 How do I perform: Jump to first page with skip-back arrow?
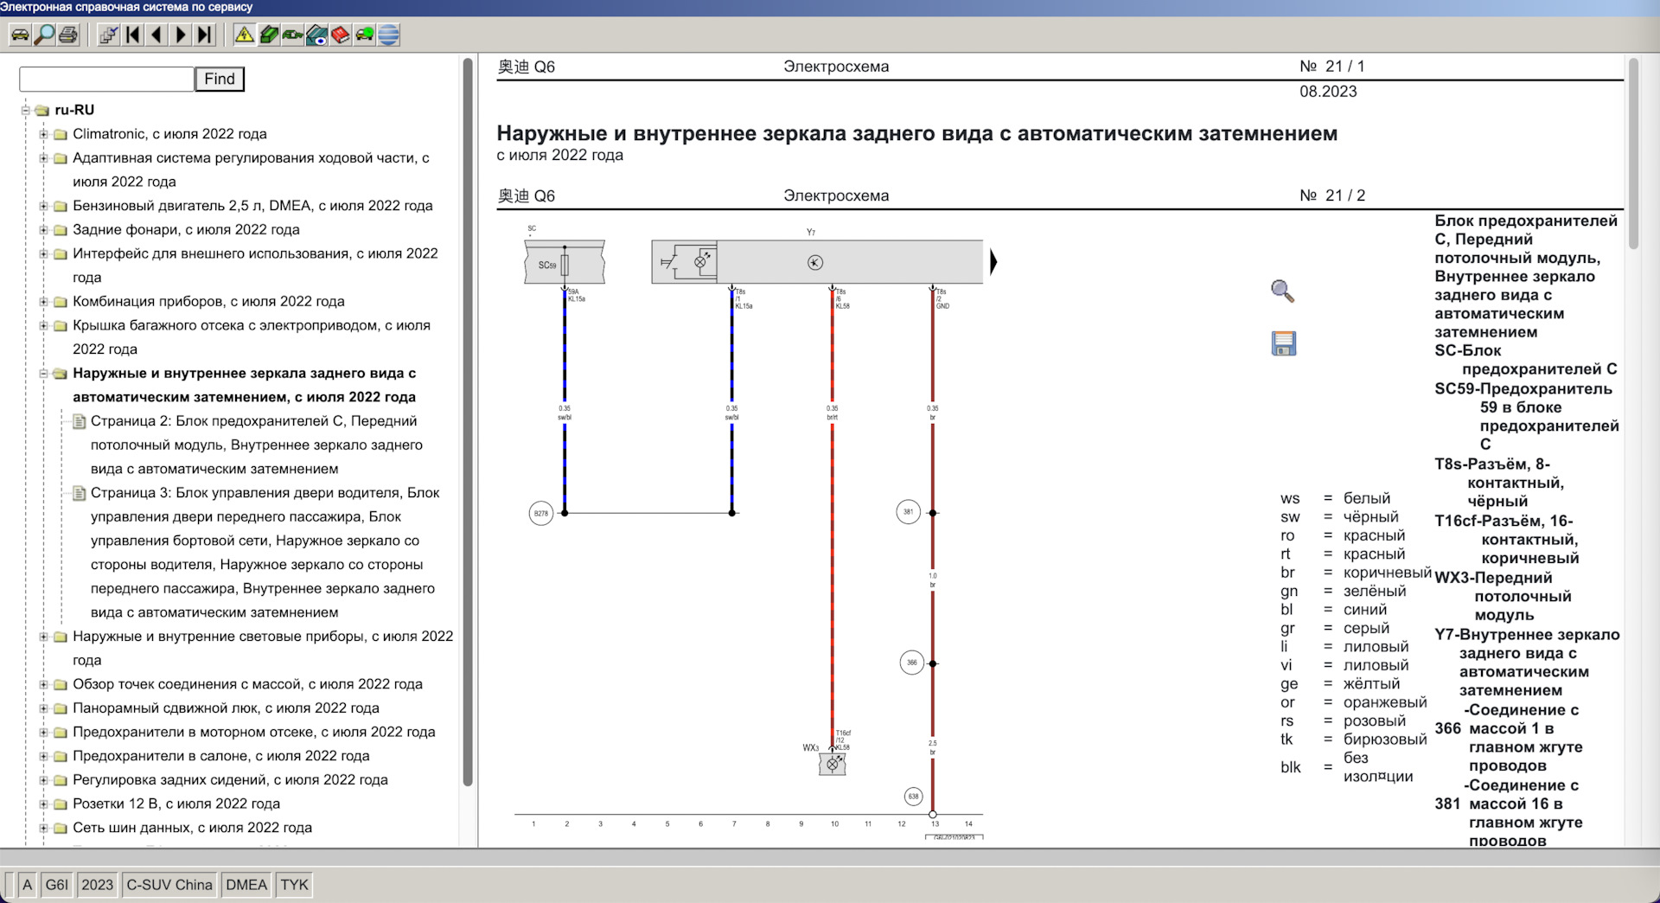[x=132, y=35]
